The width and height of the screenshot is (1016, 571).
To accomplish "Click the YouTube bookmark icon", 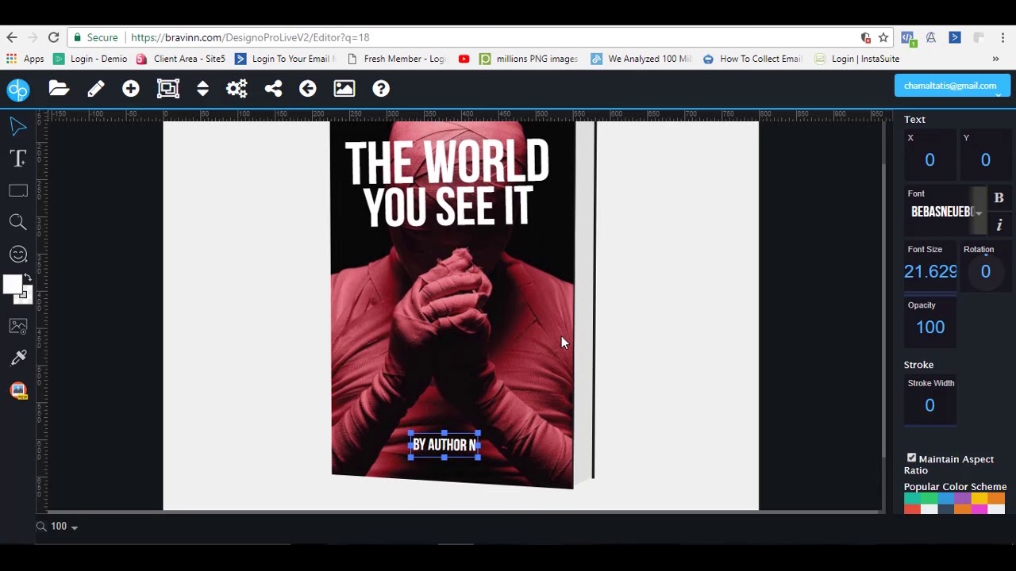I will click(x=464, y=59).
